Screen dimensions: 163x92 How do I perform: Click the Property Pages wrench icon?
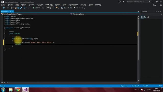point(148,17)
